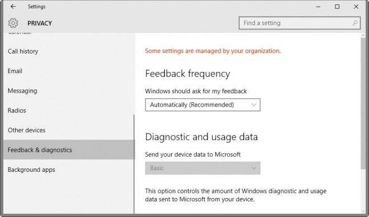Screen dimensions: 369x217
Task: Minimize the Settings window
Action: pyautogui.click(x=318, y=7)
